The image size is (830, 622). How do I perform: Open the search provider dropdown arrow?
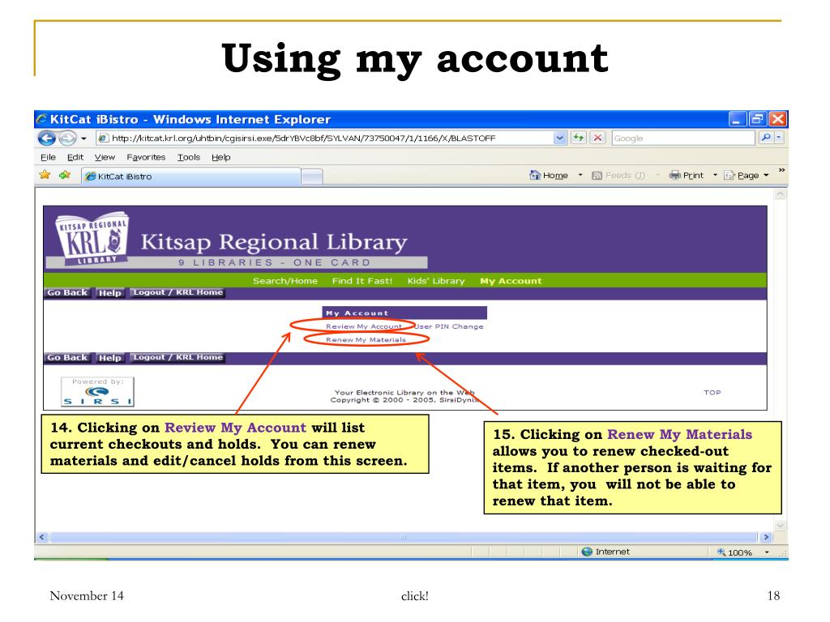pyautogui.click(x=779, y=138)
